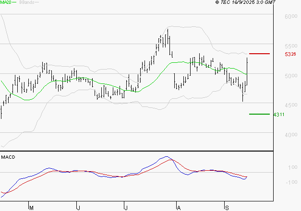
Task: Click the 4000 price axis label
Action: (291, 135)
